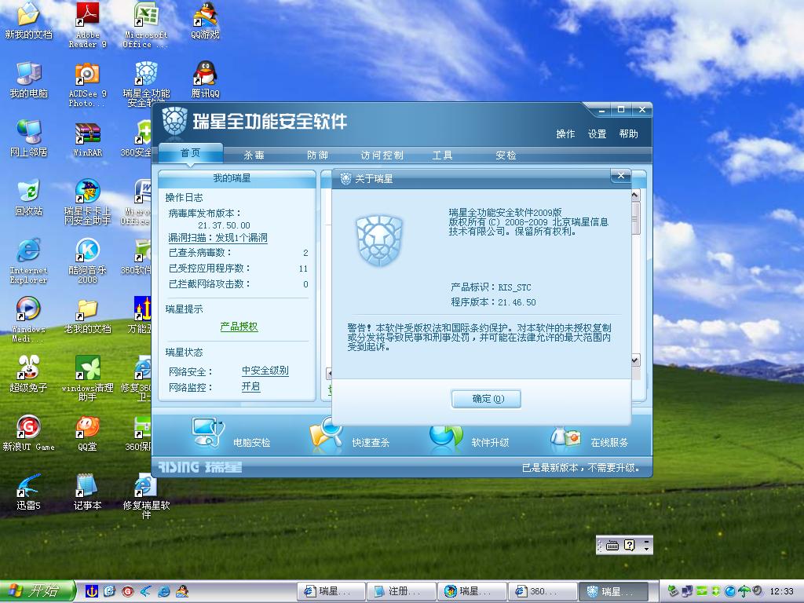Open language bar options dropdown arrow

(647, 549)
